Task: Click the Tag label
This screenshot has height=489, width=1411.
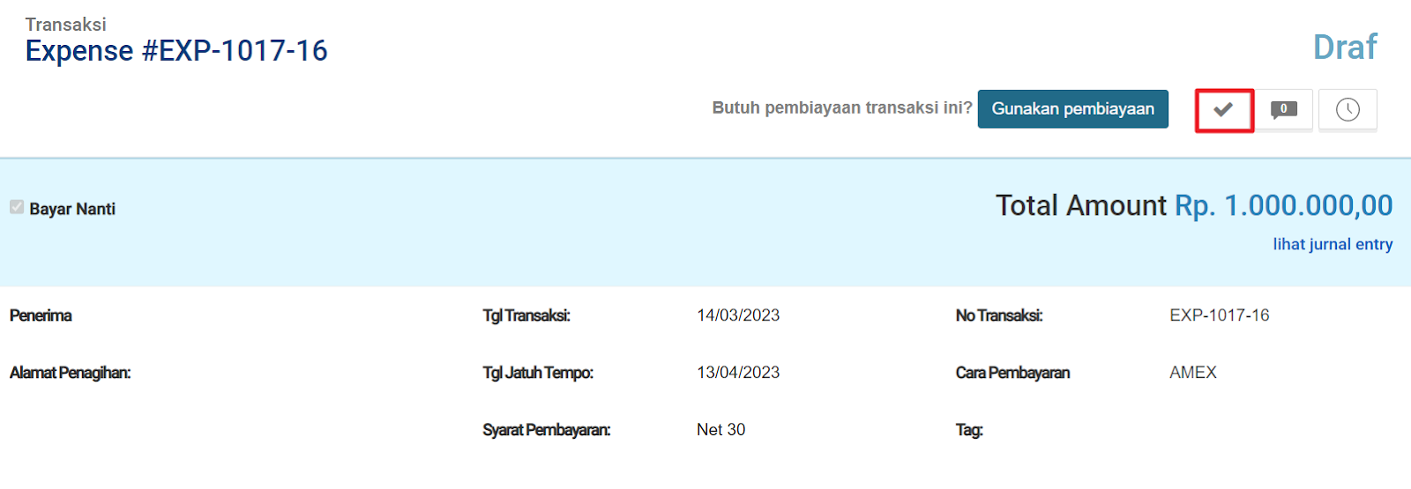Action: 969,430
